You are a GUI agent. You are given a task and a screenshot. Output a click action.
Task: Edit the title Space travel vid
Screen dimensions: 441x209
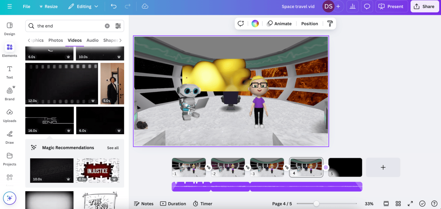298,6
